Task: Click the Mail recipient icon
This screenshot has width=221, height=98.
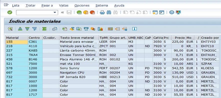Action: click(86, 29)
